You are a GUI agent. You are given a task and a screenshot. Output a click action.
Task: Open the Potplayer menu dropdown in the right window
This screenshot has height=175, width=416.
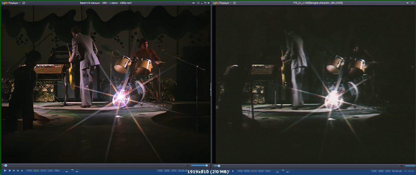click(222, 3)
